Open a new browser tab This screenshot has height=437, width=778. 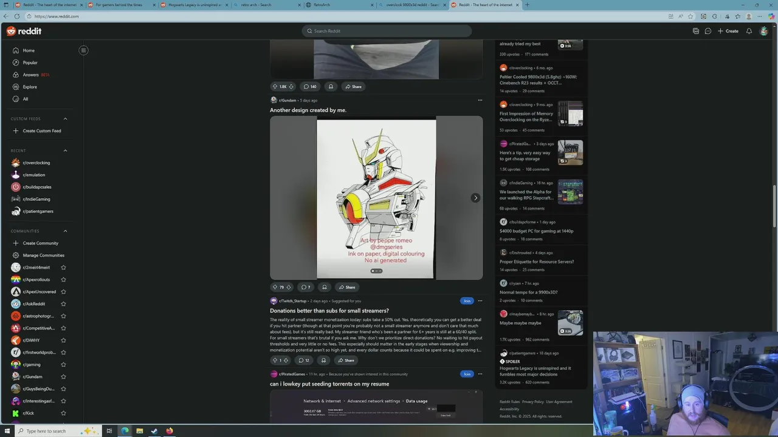point(527,5)
